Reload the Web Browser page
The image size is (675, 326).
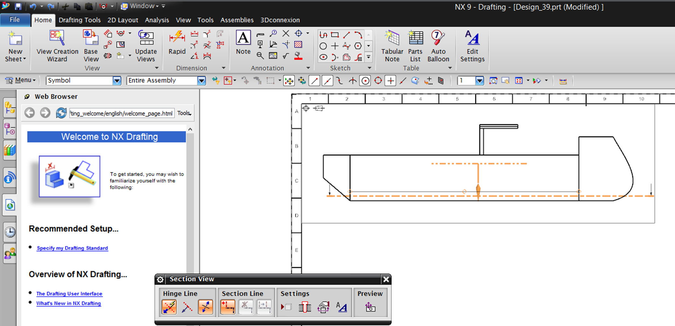[61, 113]
